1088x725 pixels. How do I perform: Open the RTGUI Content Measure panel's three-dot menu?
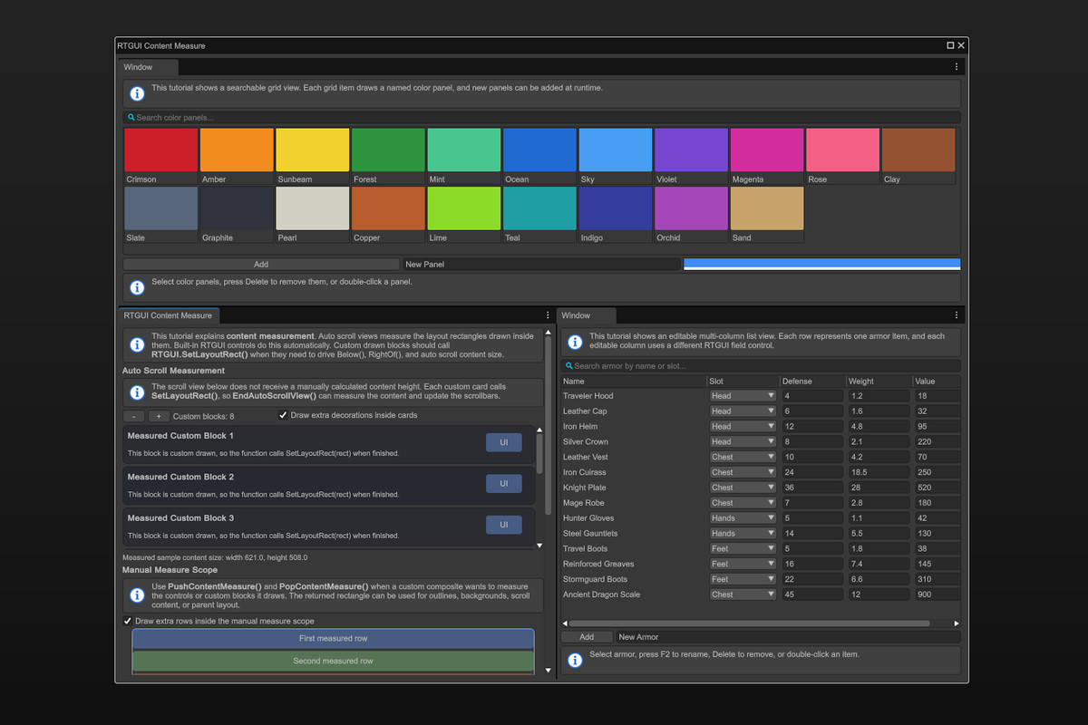548,315
